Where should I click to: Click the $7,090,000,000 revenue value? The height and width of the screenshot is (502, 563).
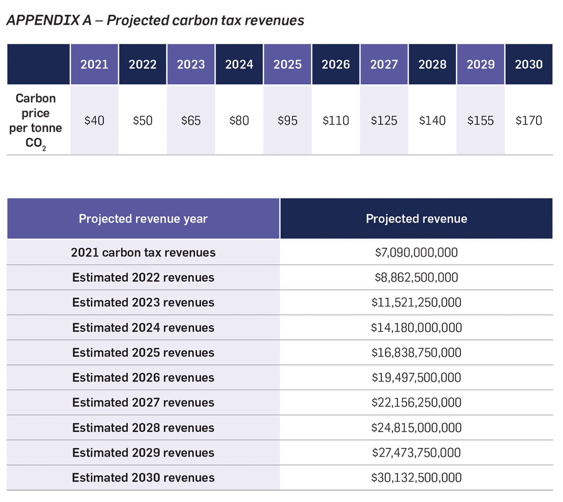(416, 252)
